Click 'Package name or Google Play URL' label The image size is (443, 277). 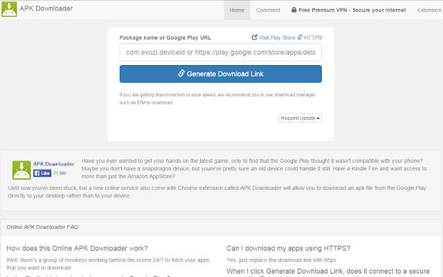(x=165, y=38)
